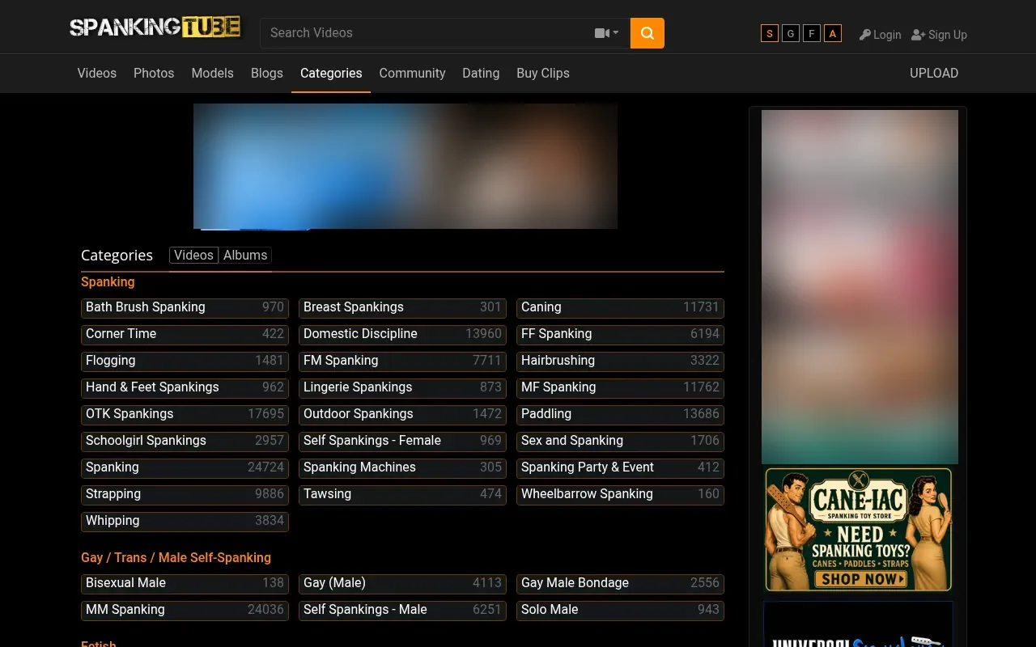Image resolution: width=1036 pixels, height=647 pixels.
Task: Toggle the S content filter box
Action: pyautogui.click(x=770, y=33)
